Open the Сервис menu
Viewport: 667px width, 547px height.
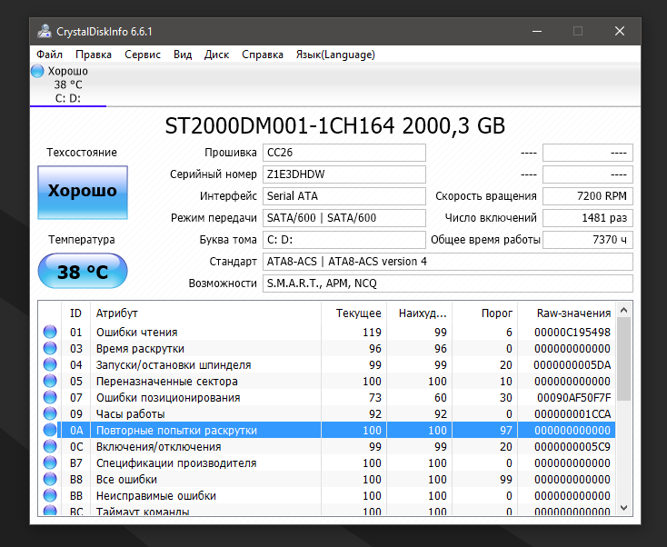(x=143, y=55)
